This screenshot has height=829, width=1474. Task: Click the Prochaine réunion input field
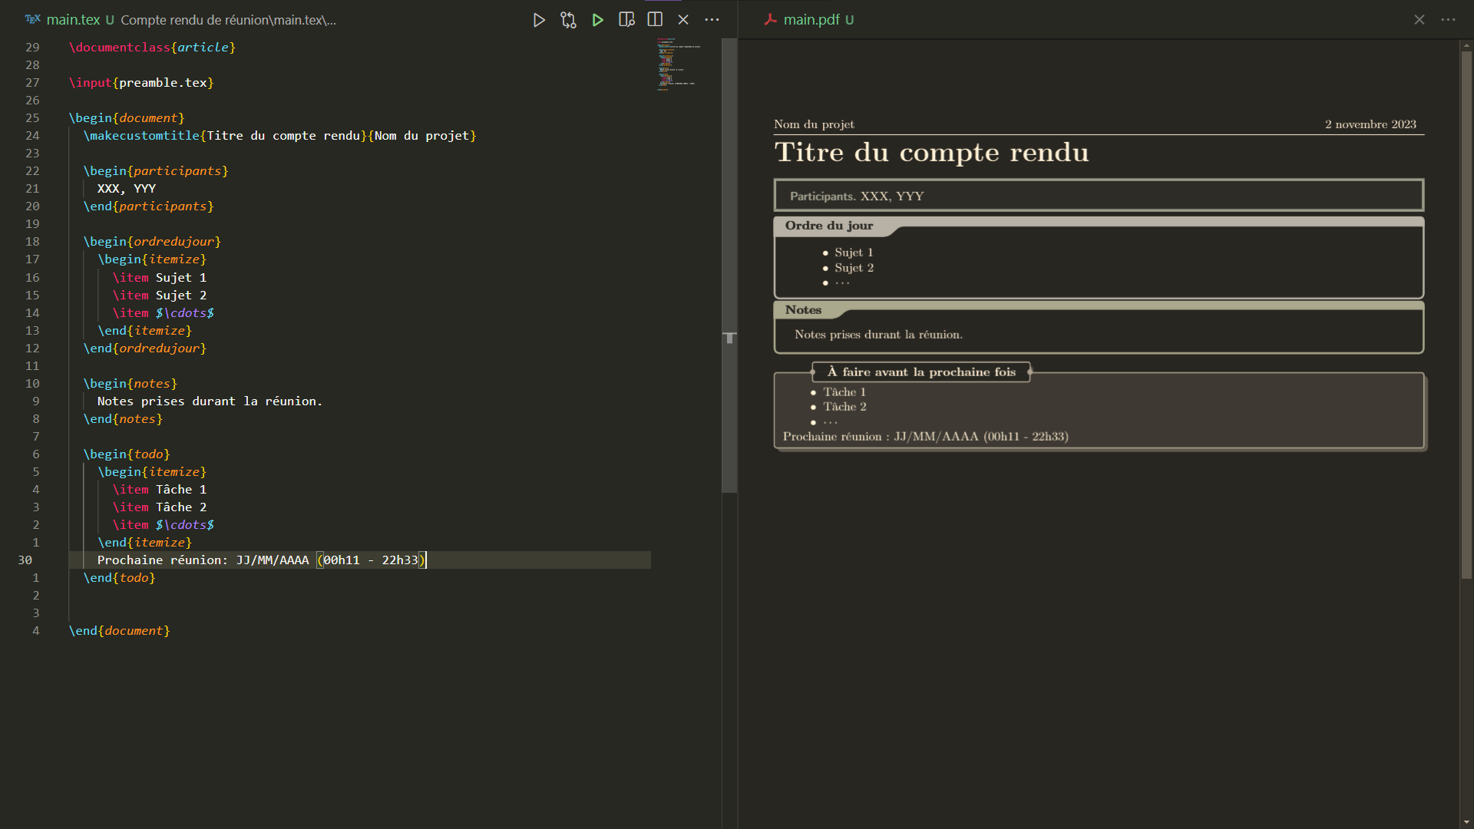[x=260, y=560]
